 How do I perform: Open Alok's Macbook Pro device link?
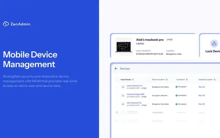135,86
